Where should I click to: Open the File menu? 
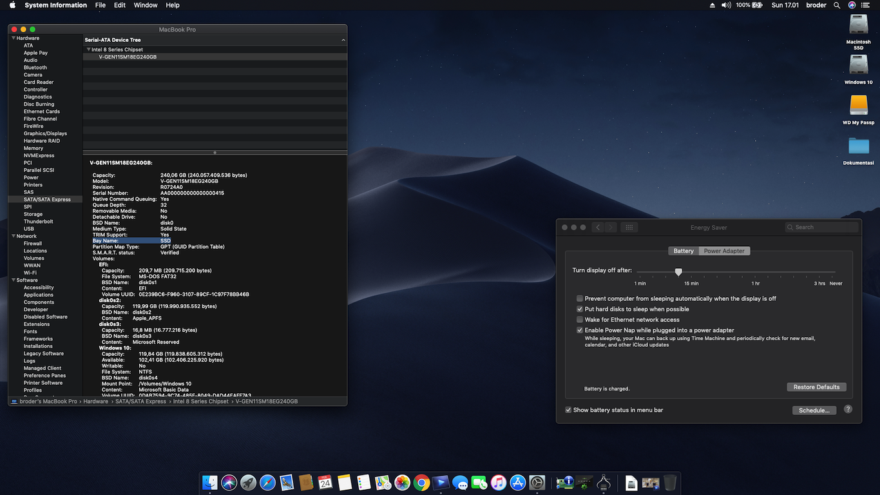[x=100, y=5]
